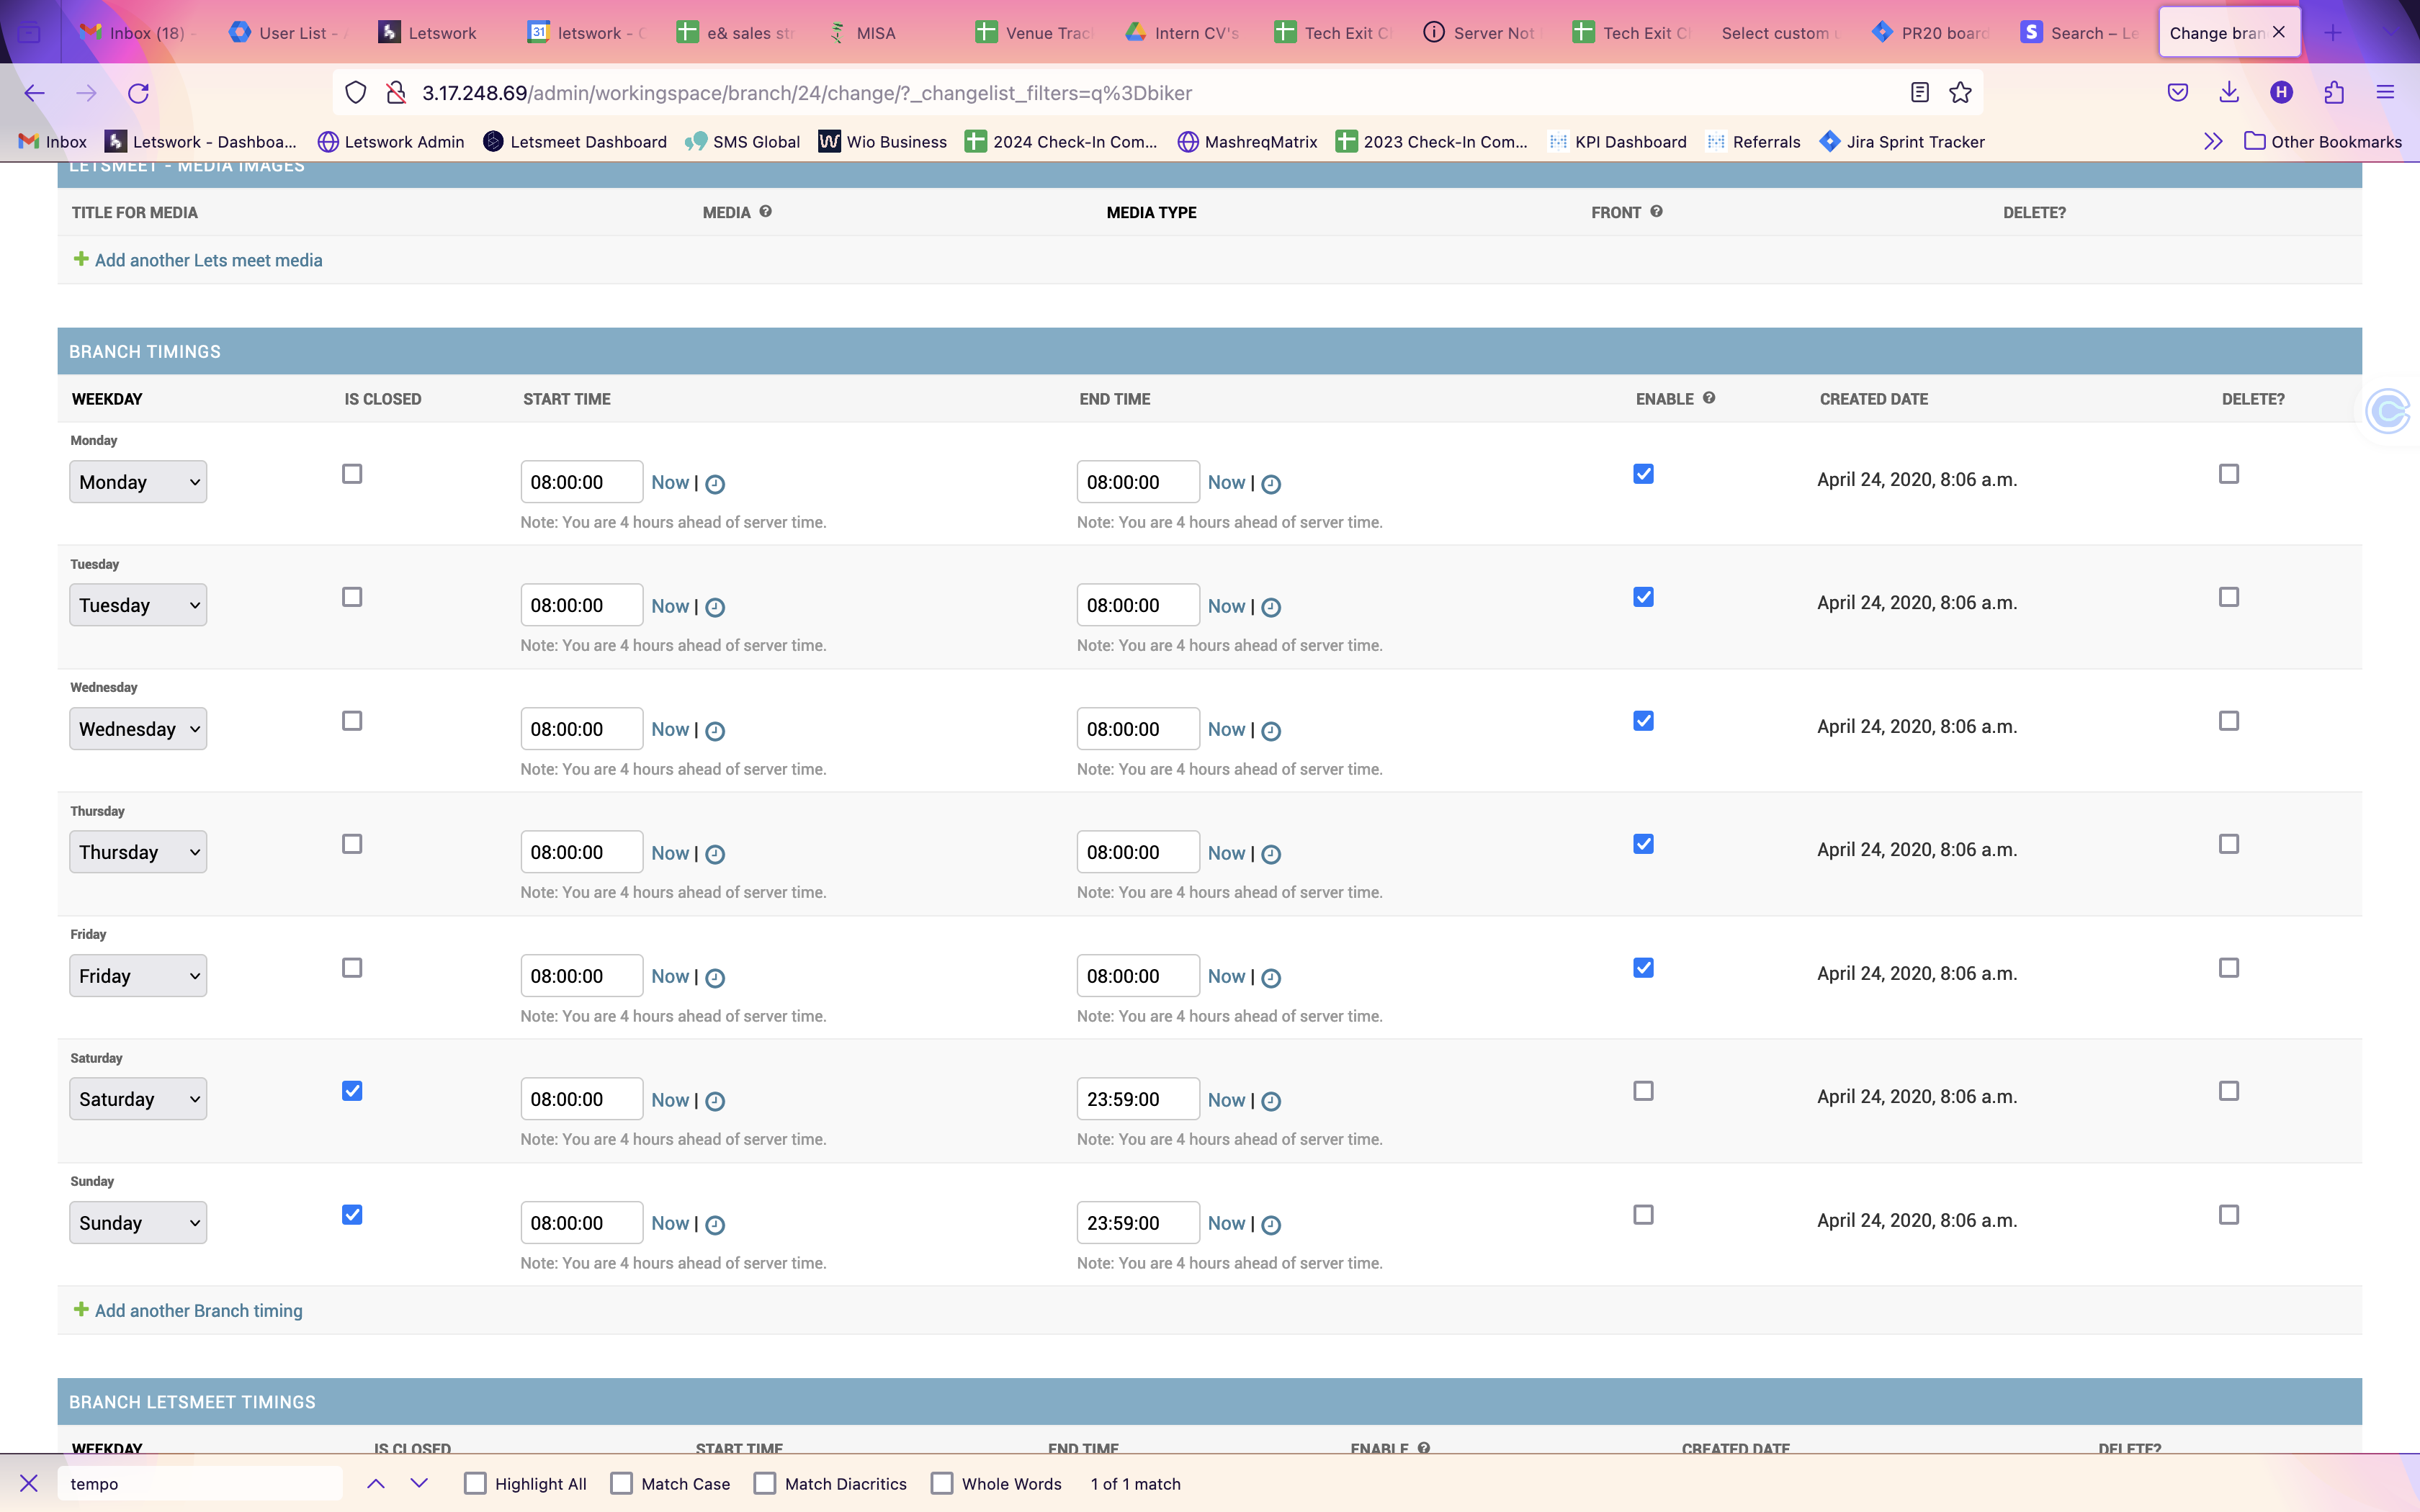Open the extensions puzzle icon

(2334, 93)
